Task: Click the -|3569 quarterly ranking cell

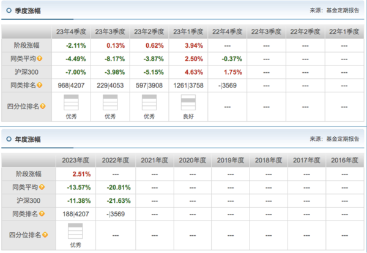Action: click(228, 85)
